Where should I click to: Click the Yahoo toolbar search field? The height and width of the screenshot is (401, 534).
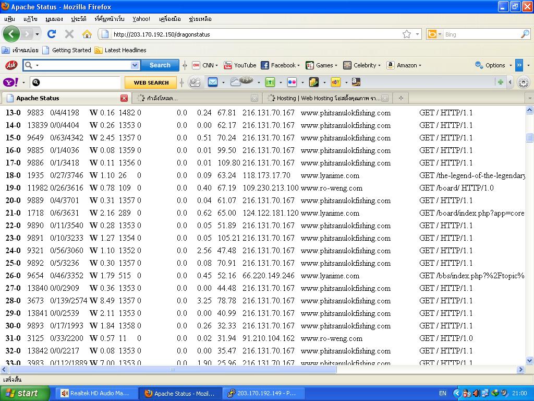tap(80, 82)
